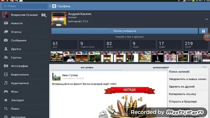Open the 219 групп counter
Screen dimensions: 210x118
tap(196, 45)
